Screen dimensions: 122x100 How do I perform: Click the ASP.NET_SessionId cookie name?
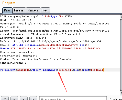26,45
